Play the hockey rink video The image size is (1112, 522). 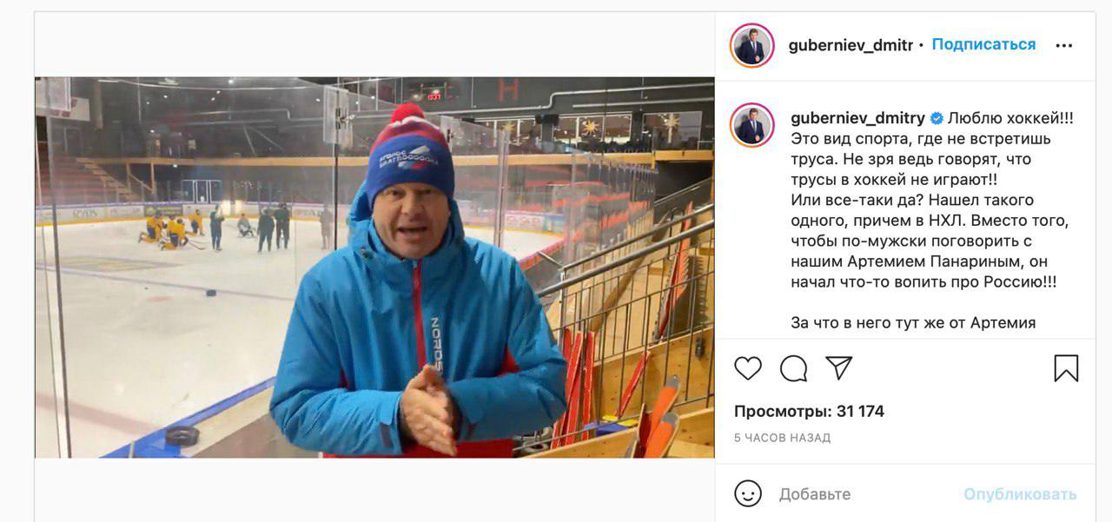tap(374, 267)
